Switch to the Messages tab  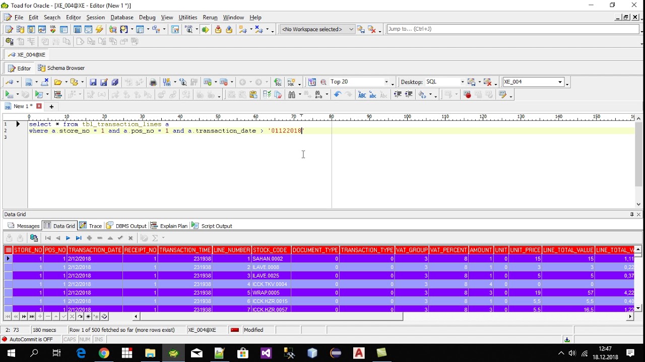(24, 226)
